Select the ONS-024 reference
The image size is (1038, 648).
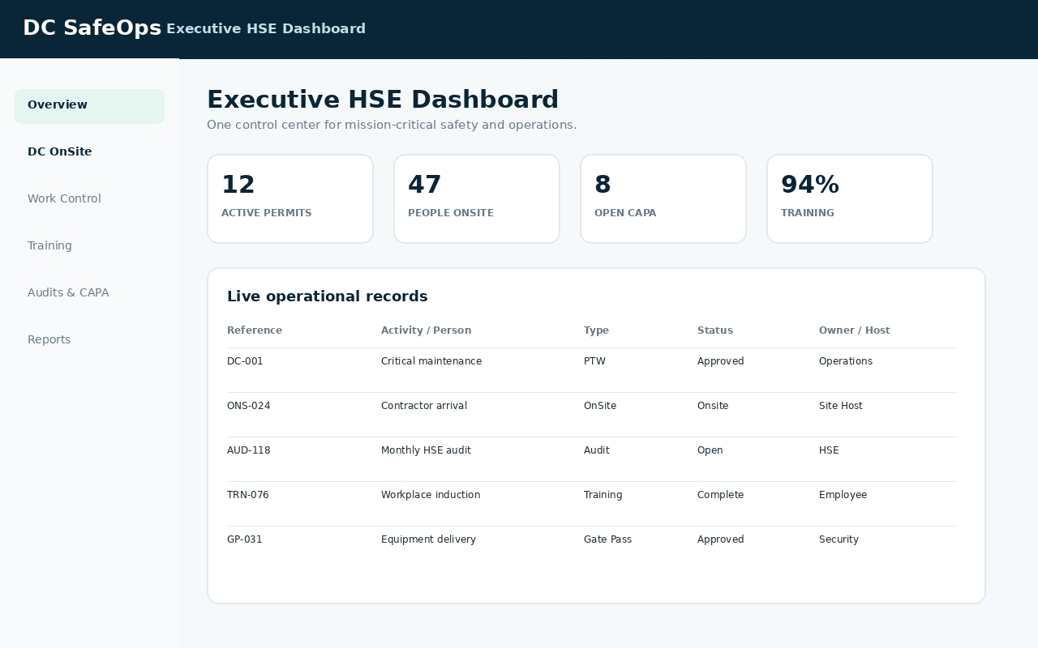click(x=249, y=406)
